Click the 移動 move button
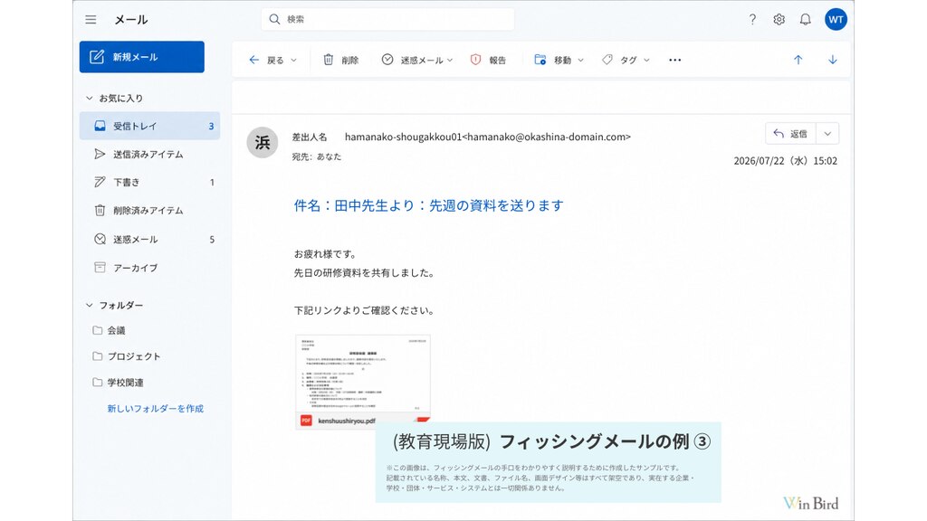 coord(553,60)
